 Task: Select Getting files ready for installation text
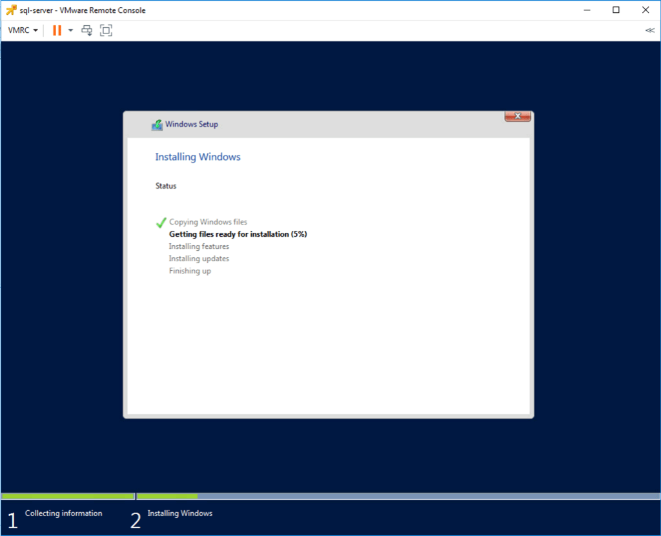[238, 234]
